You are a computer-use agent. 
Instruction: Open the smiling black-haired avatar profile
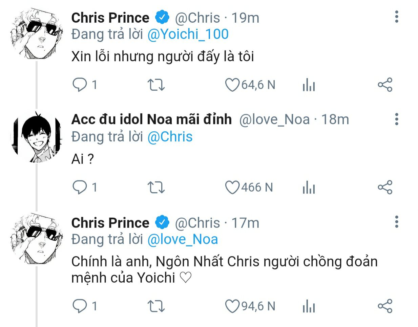[x=37, y=137]
